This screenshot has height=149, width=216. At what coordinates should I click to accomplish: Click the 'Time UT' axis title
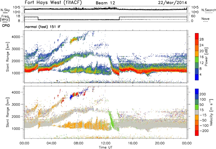[x=106, y=147]
